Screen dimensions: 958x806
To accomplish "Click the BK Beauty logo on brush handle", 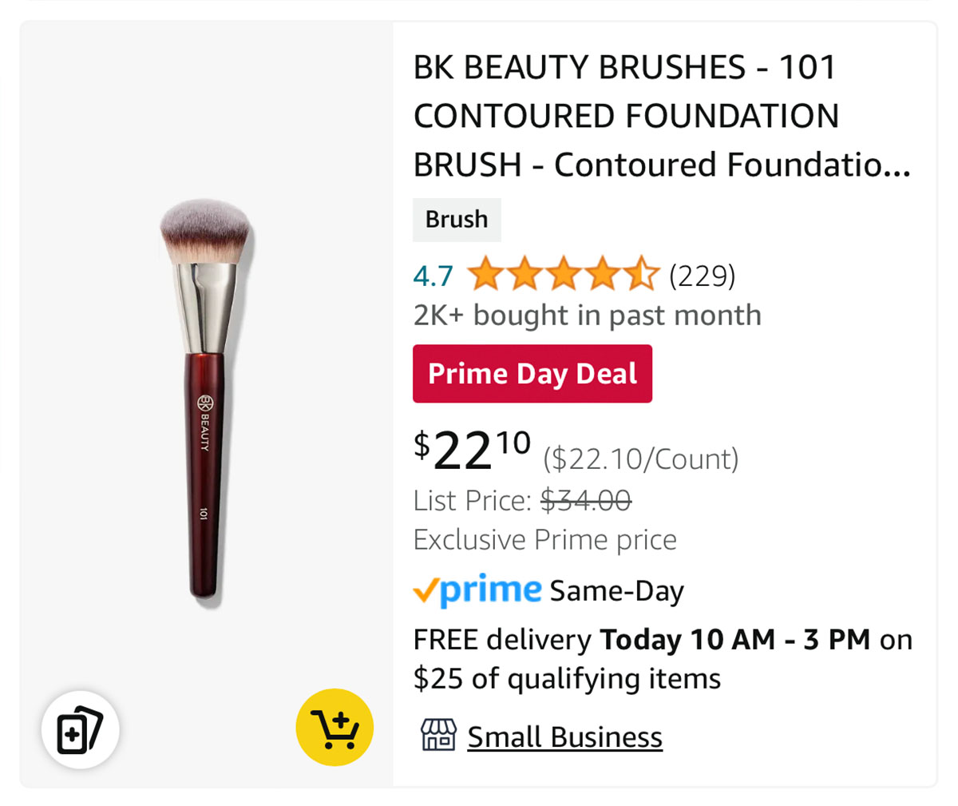I will [204, 422].
